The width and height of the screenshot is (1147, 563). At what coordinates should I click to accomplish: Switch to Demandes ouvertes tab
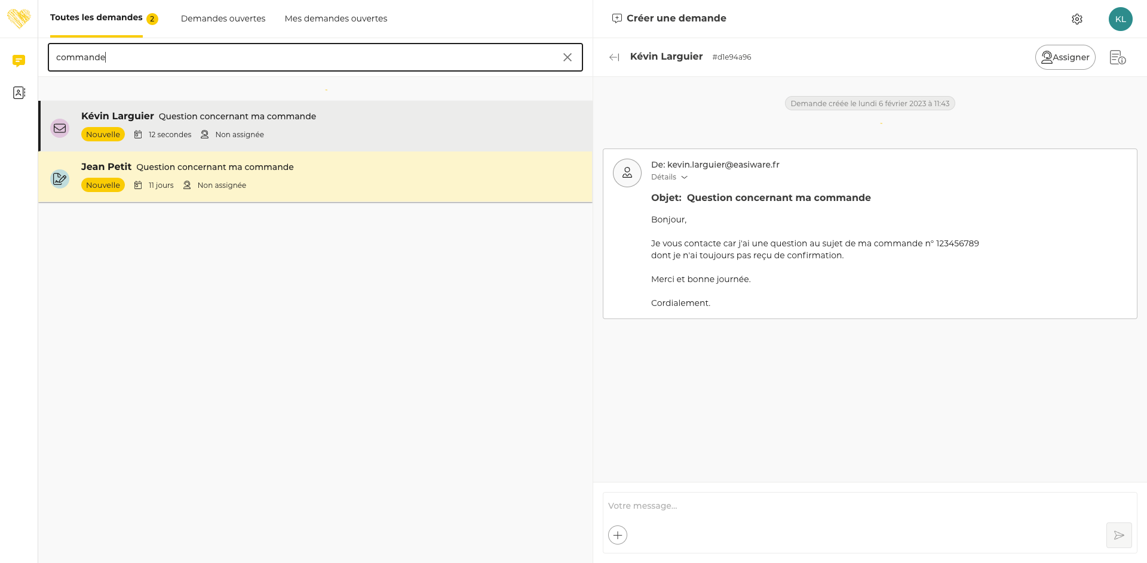click(223, 18)
